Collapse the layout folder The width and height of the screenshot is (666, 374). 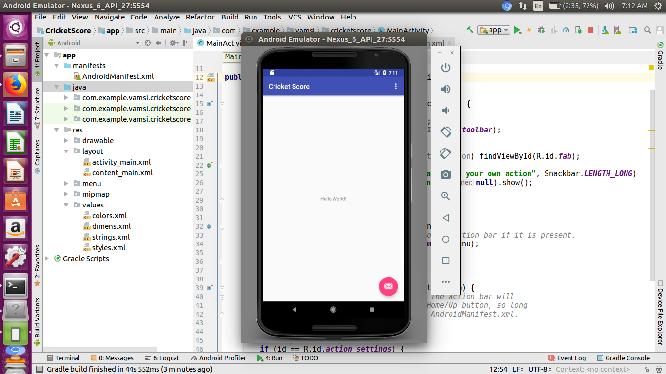tap(66, 151)
